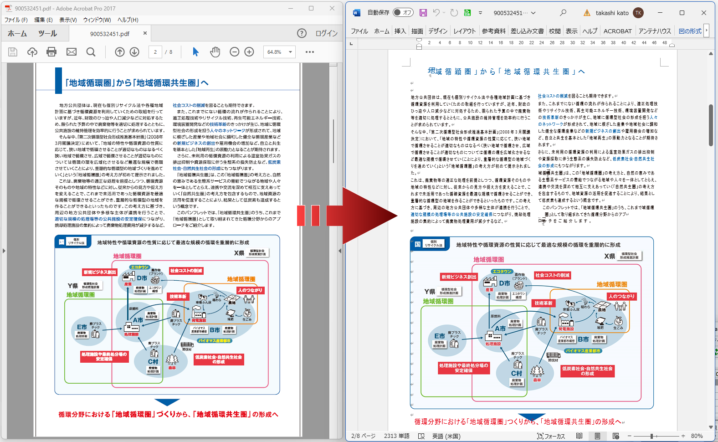Click the Acrobat save file icon
Screen dimensions: 718x442
13,52
